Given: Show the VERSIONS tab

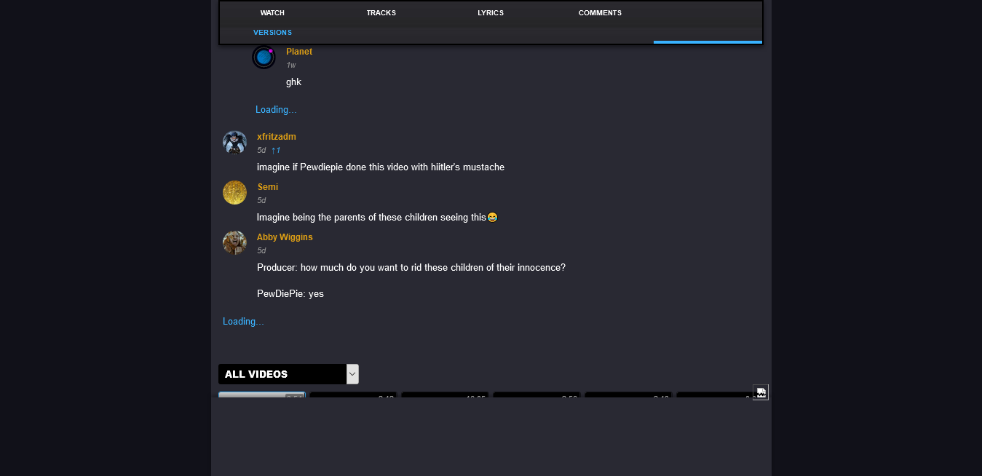Looking at the screenshot, I should (x=272, y=33).
